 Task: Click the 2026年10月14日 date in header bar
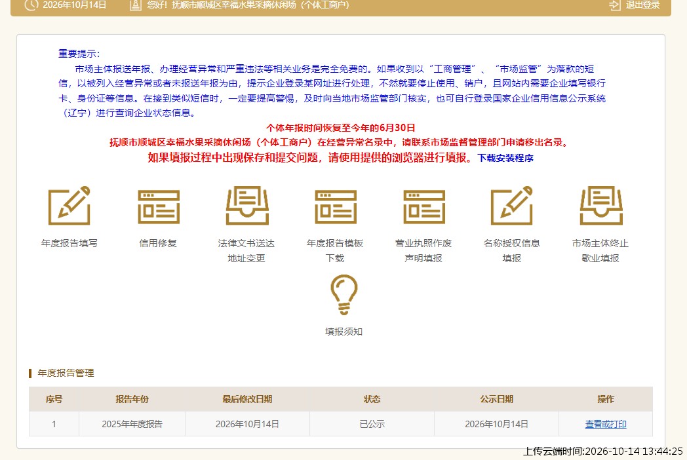click(75, 5)
